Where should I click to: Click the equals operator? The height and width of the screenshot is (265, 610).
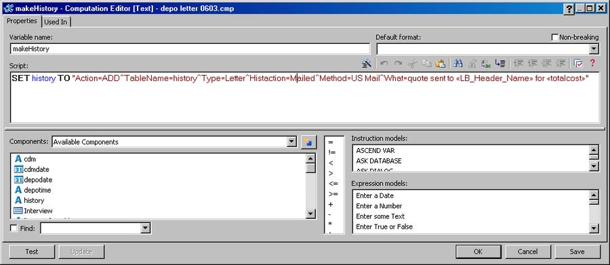pos(331,143)
